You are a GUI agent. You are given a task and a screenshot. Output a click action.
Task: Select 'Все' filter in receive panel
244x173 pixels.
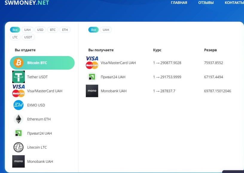tap(93, 30)
